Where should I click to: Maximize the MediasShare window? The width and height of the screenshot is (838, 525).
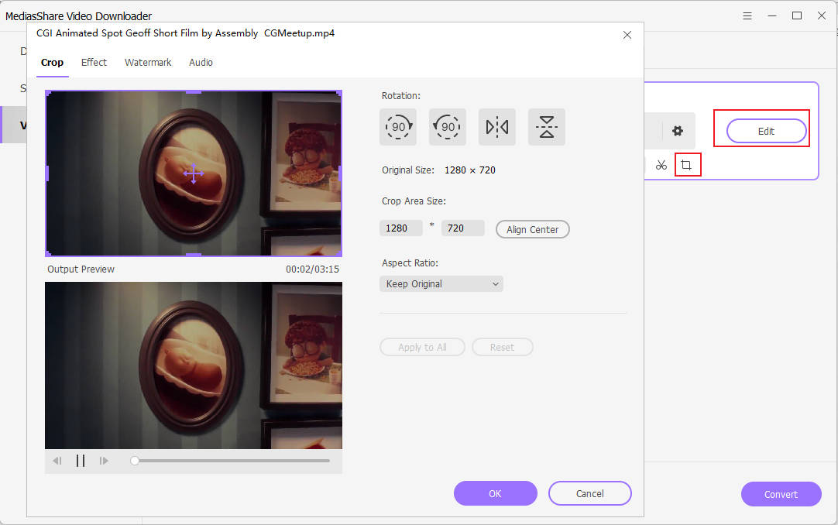point(797,16)
